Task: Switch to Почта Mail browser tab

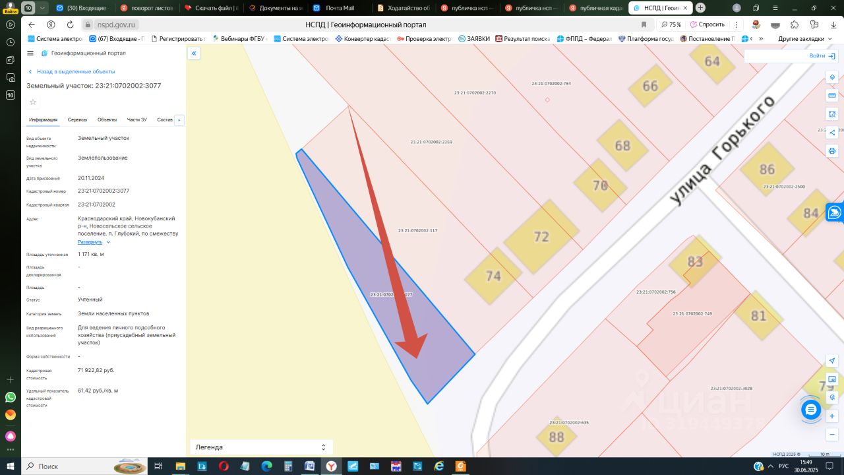Action: (x=339, y=8)
